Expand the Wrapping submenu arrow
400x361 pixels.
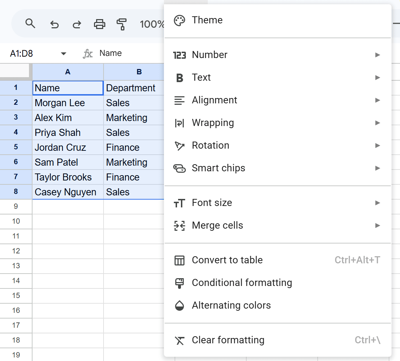coord(377,123)
